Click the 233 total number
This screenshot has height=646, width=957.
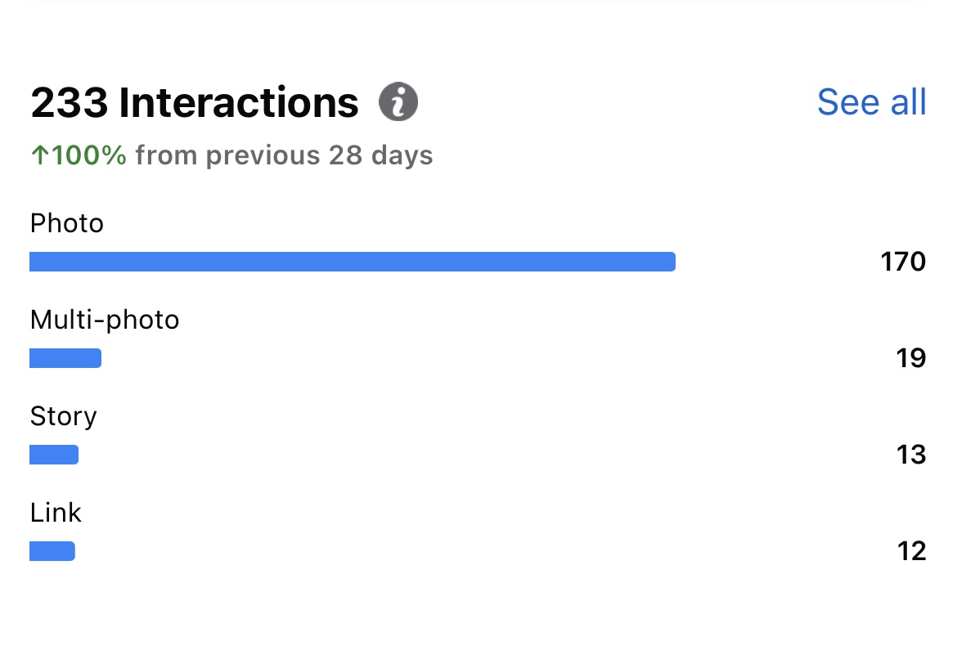pos(70,103)
